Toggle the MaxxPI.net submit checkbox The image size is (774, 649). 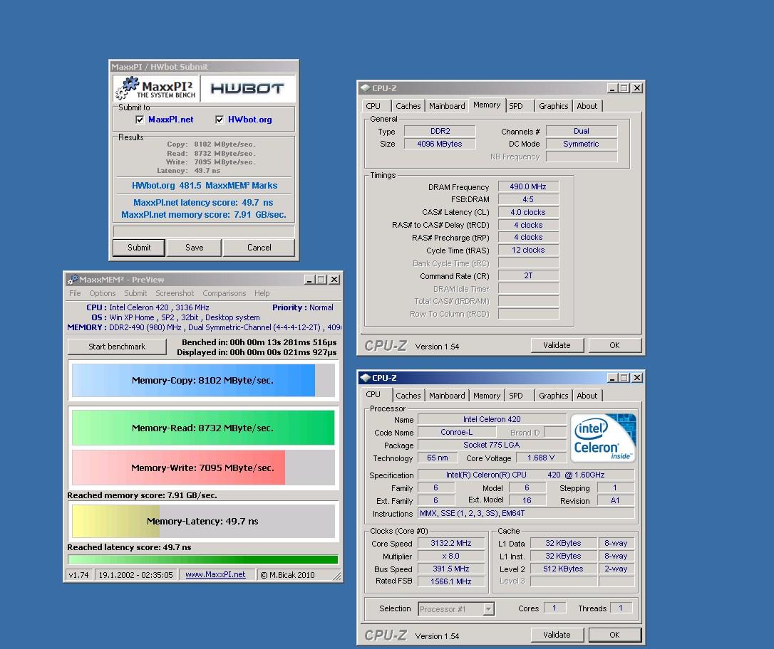(x=140, y=120)
